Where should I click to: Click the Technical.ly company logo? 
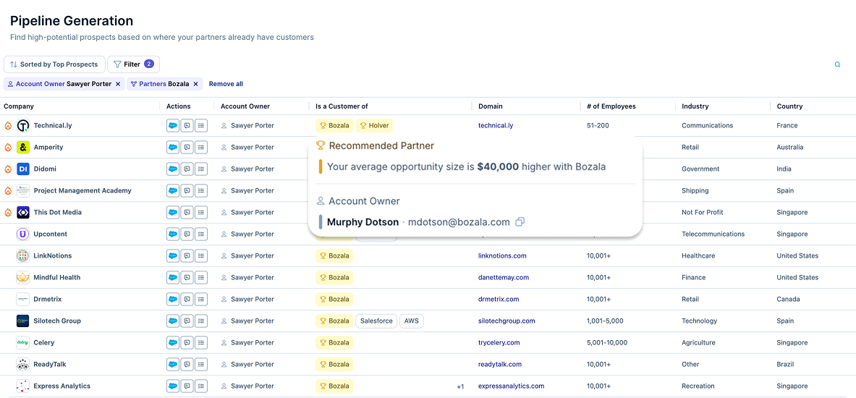[23, 126]
